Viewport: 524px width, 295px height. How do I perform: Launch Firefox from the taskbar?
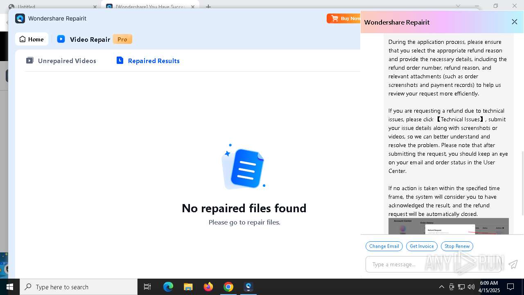208,287
